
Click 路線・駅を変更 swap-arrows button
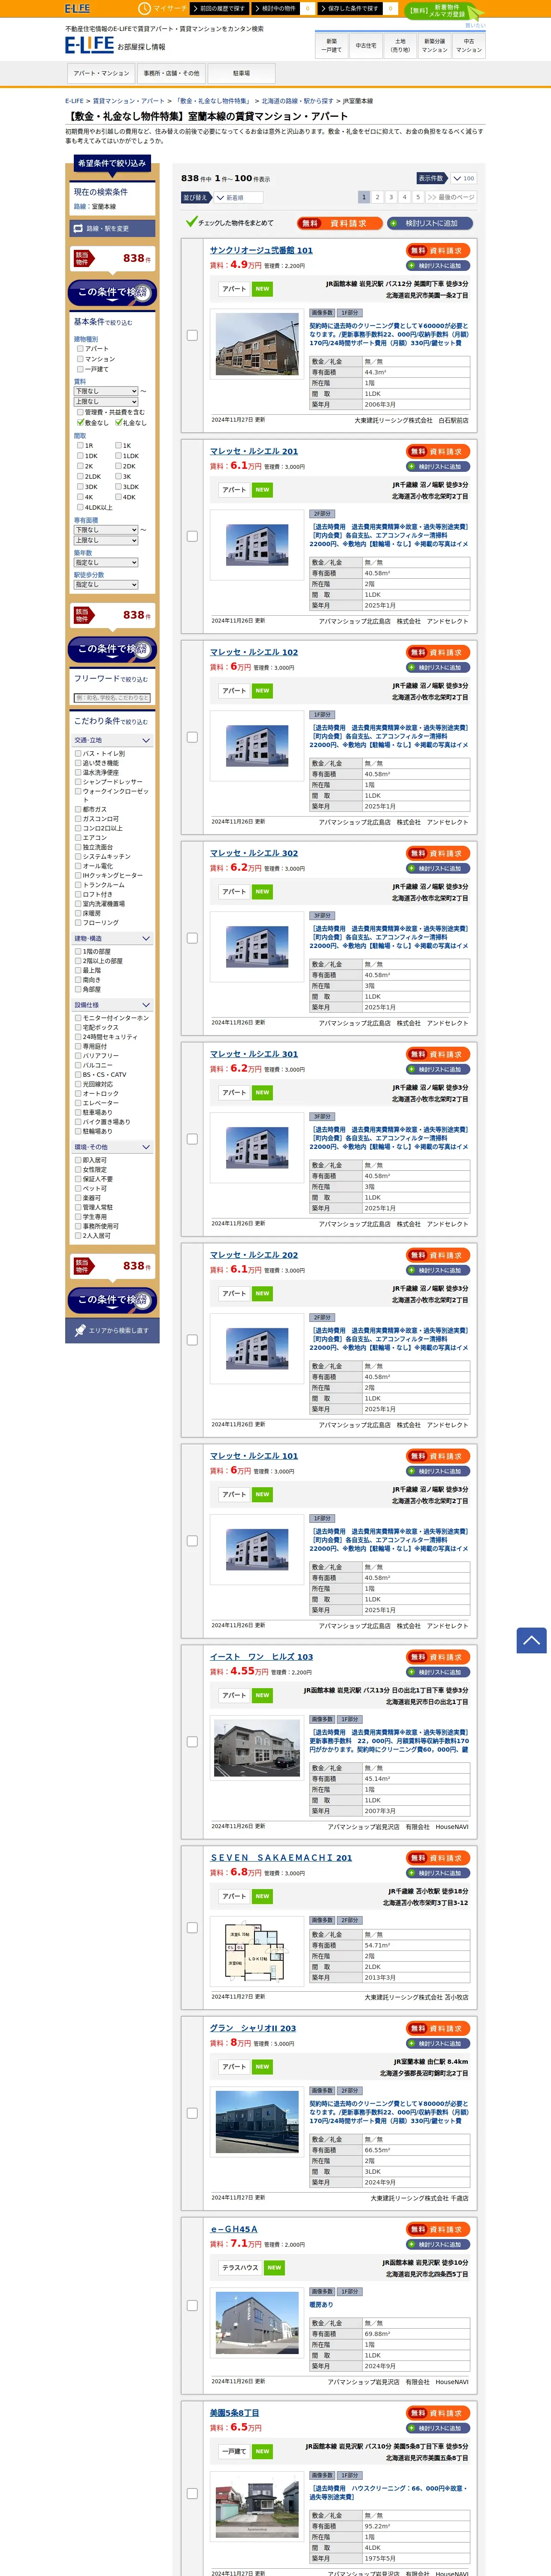(x=112, y=229)
